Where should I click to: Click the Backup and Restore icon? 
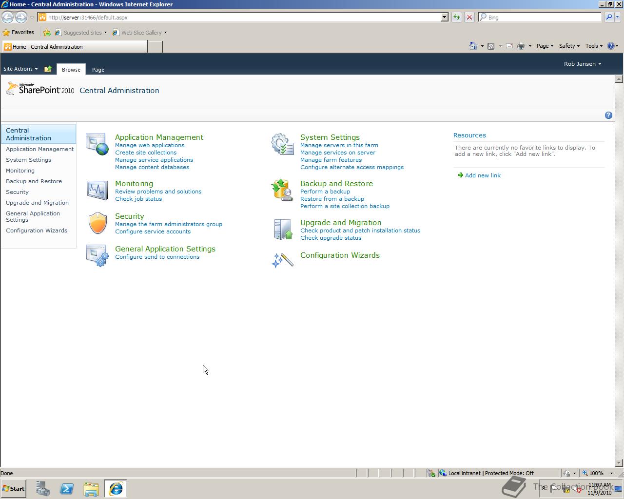click(282, 190)
